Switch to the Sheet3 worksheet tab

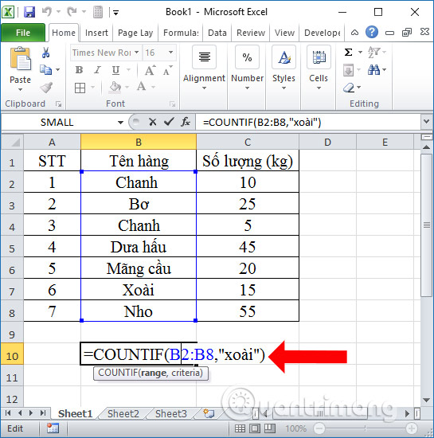pos(171,413)
